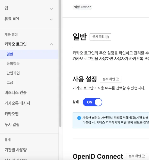Open the 앱 menu item

coord(6,8)
